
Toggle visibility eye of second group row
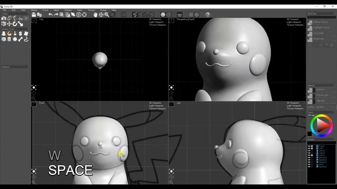(309, 148)
